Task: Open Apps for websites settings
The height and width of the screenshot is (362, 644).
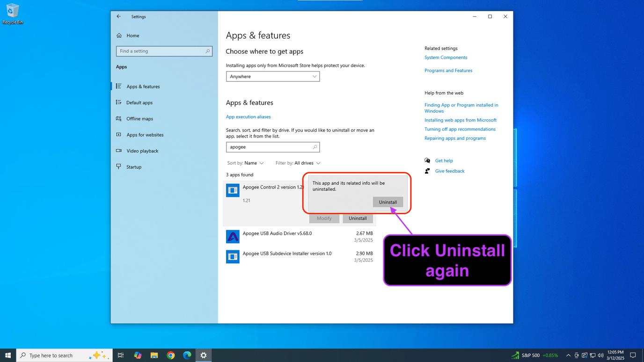Action: 145,135
